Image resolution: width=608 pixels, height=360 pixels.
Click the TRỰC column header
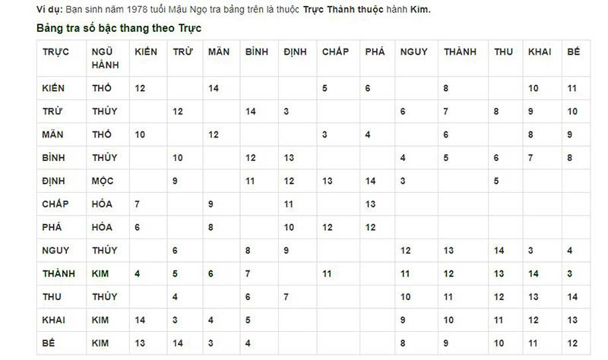click(55, 52)
